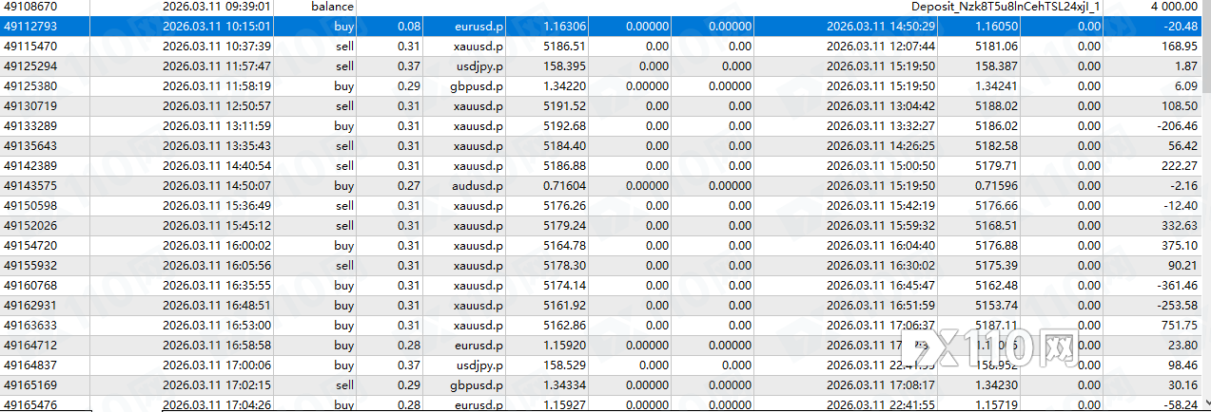Select the gbpusd.p buy order 49125380
The width and height of the screenshot is (1211, 412).
(30, 85)
